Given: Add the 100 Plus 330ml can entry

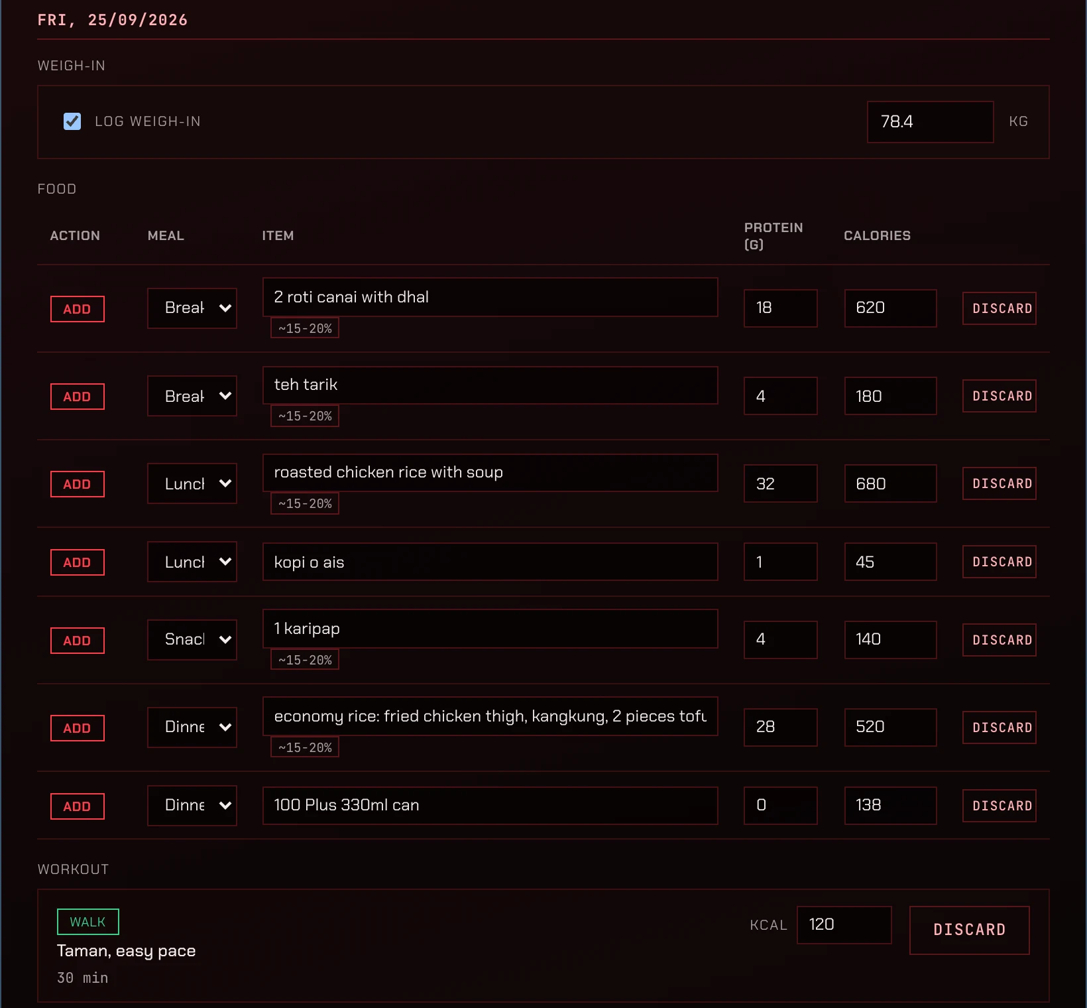Looking at the screenshot, I should tap(78, 806).
